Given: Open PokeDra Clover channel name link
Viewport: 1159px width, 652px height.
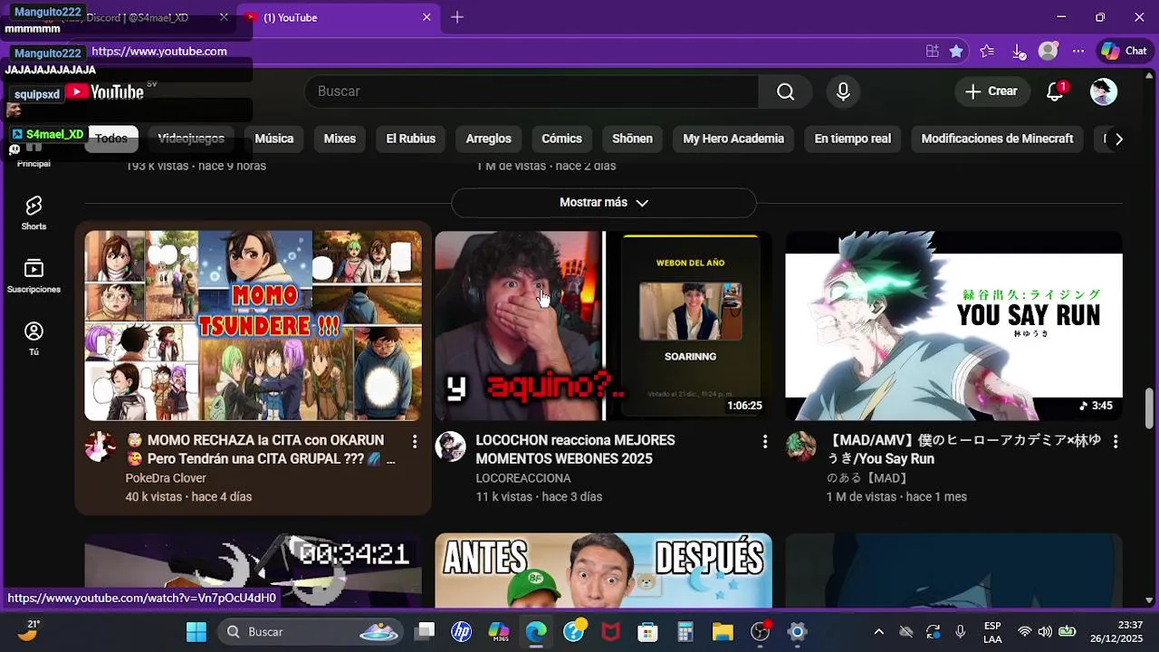Looking at the screenshot, I should click(166, 478).
